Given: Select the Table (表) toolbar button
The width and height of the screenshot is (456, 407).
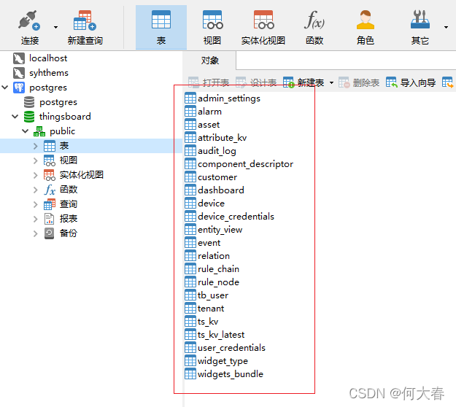Looking at the screenshot, I should [161, 27].
